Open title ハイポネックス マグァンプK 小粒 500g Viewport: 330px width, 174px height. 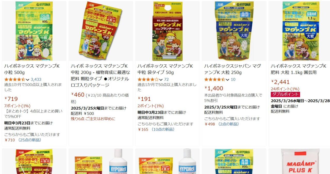[32, 69]
